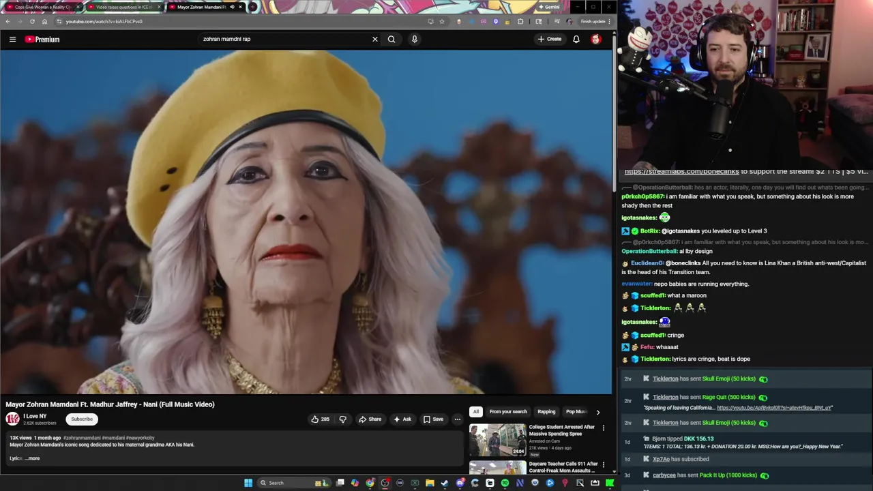Open options for College Student Arrested video
The image size is (873, 491).
[x=603, y=428]
